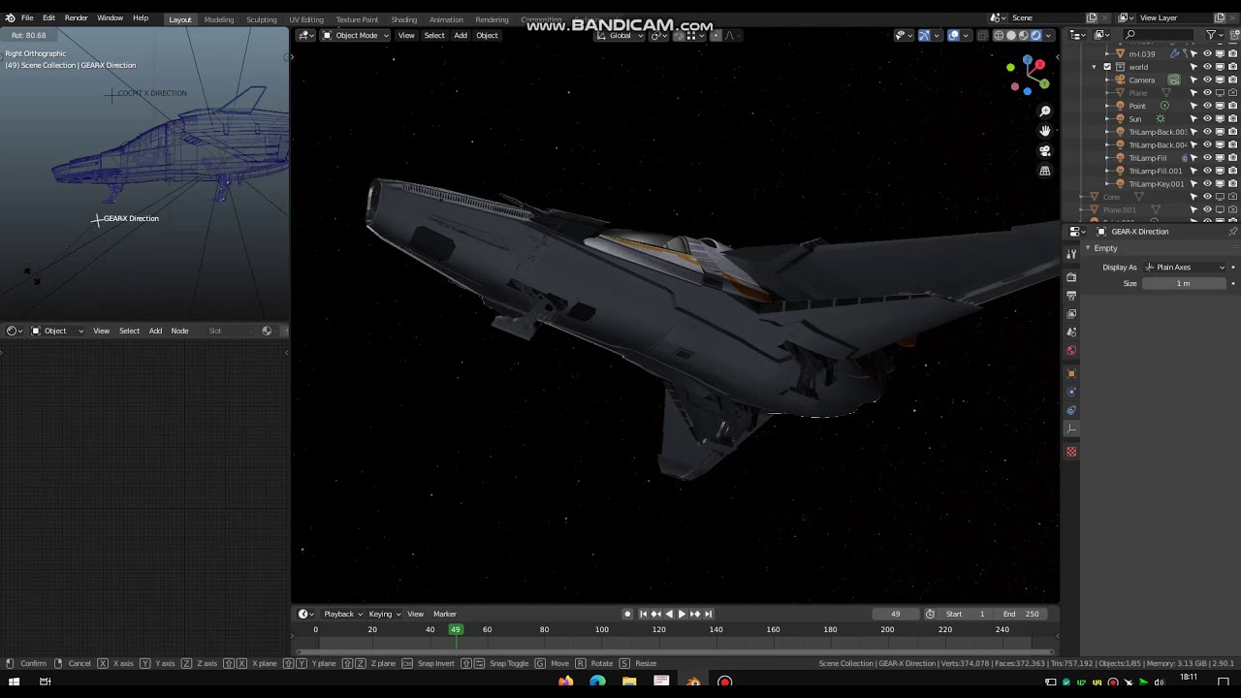Open the Window menu
Image resolution: width=1241 pixels, height=698 pixels.
(110, 18)
